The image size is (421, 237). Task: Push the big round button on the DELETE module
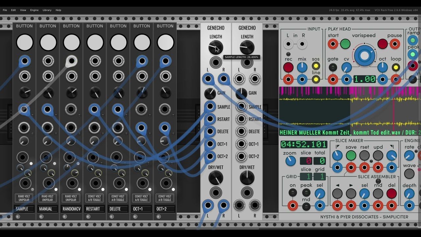[118, 43]
